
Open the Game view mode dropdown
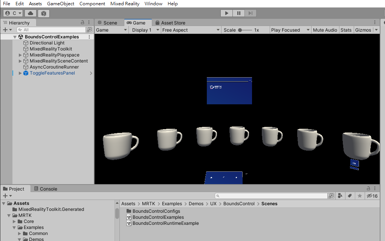pyautogui.click(x=112, y=30)
